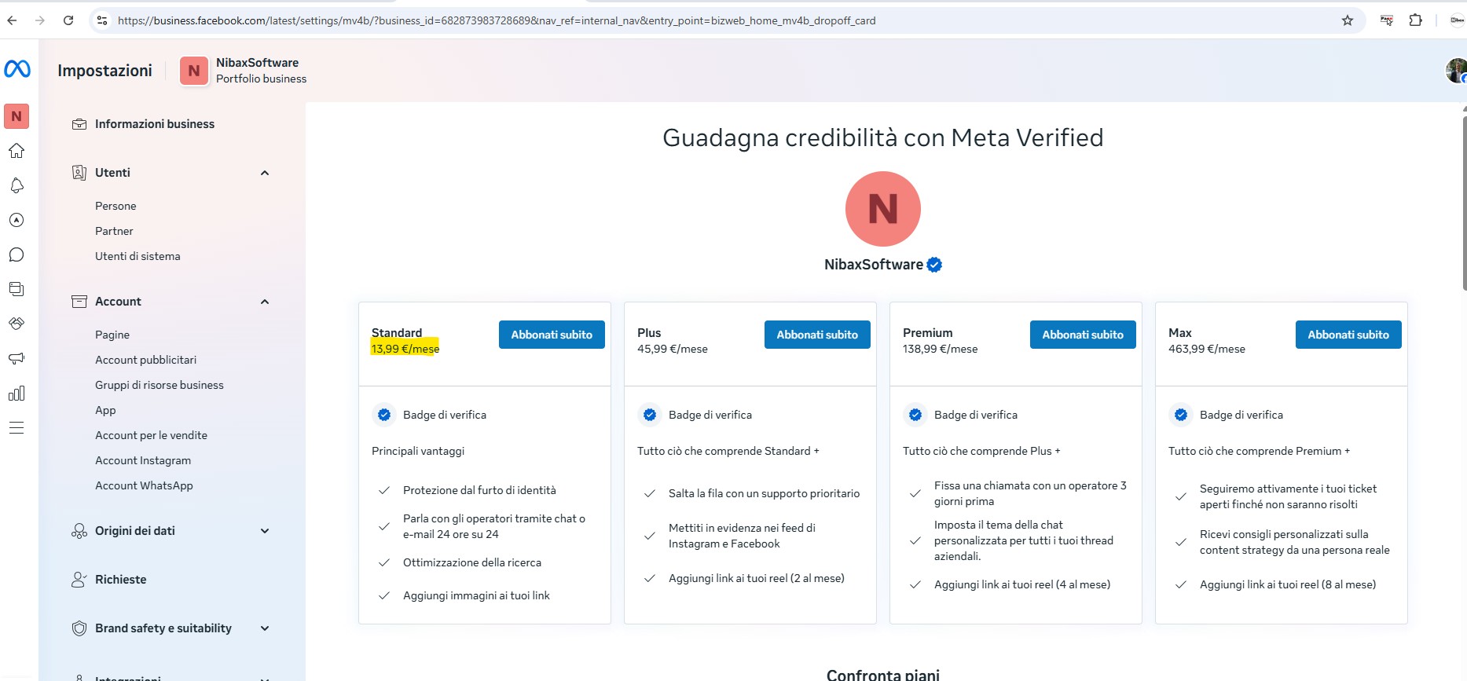Subscribe to the Standard plan
The image size is (1467, 681).
click(x=552, y=335)
